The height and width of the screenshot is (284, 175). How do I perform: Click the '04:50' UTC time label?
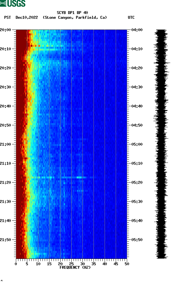[137, 125]
